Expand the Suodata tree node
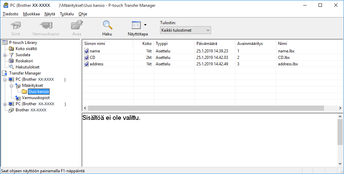 tap(5, 55)
